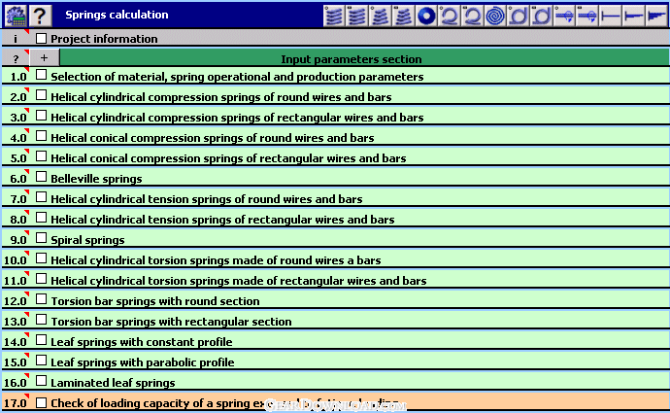The image size is (670, 413).
Task: Jump to leaf spring constant profile icon
Action: point(611,16)
